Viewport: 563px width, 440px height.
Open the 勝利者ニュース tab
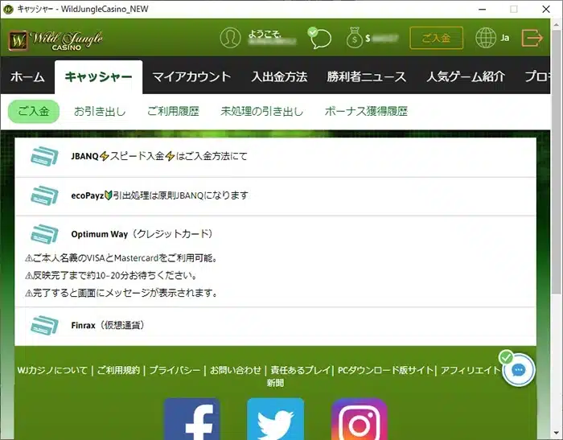click(367, 77)
